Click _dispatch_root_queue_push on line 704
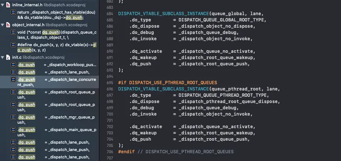Screen dimensions: 341x161 click(x=213, y=139)
